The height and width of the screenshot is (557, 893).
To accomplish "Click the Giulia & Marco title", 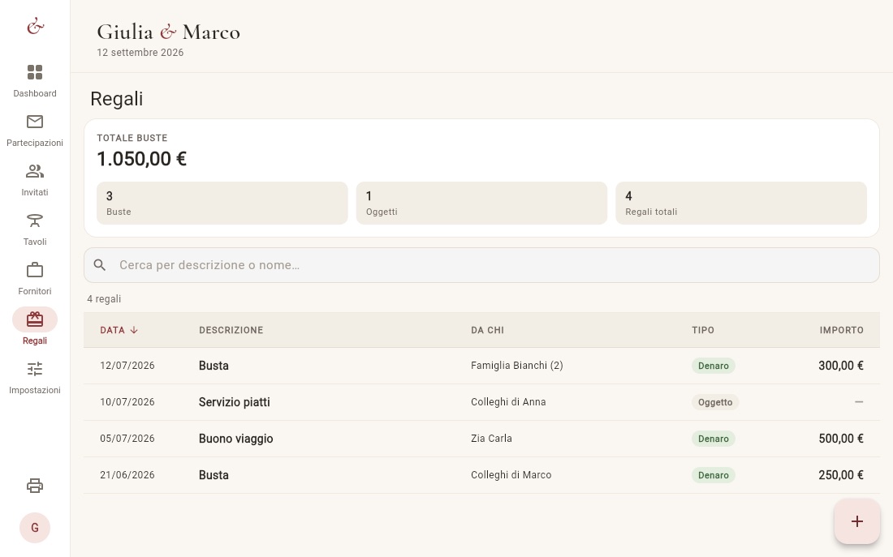I will (169, 32).
